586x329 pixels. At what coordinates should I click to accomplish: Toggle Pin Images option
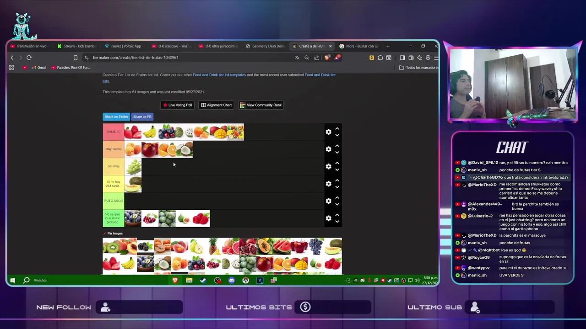coord(113,233)
